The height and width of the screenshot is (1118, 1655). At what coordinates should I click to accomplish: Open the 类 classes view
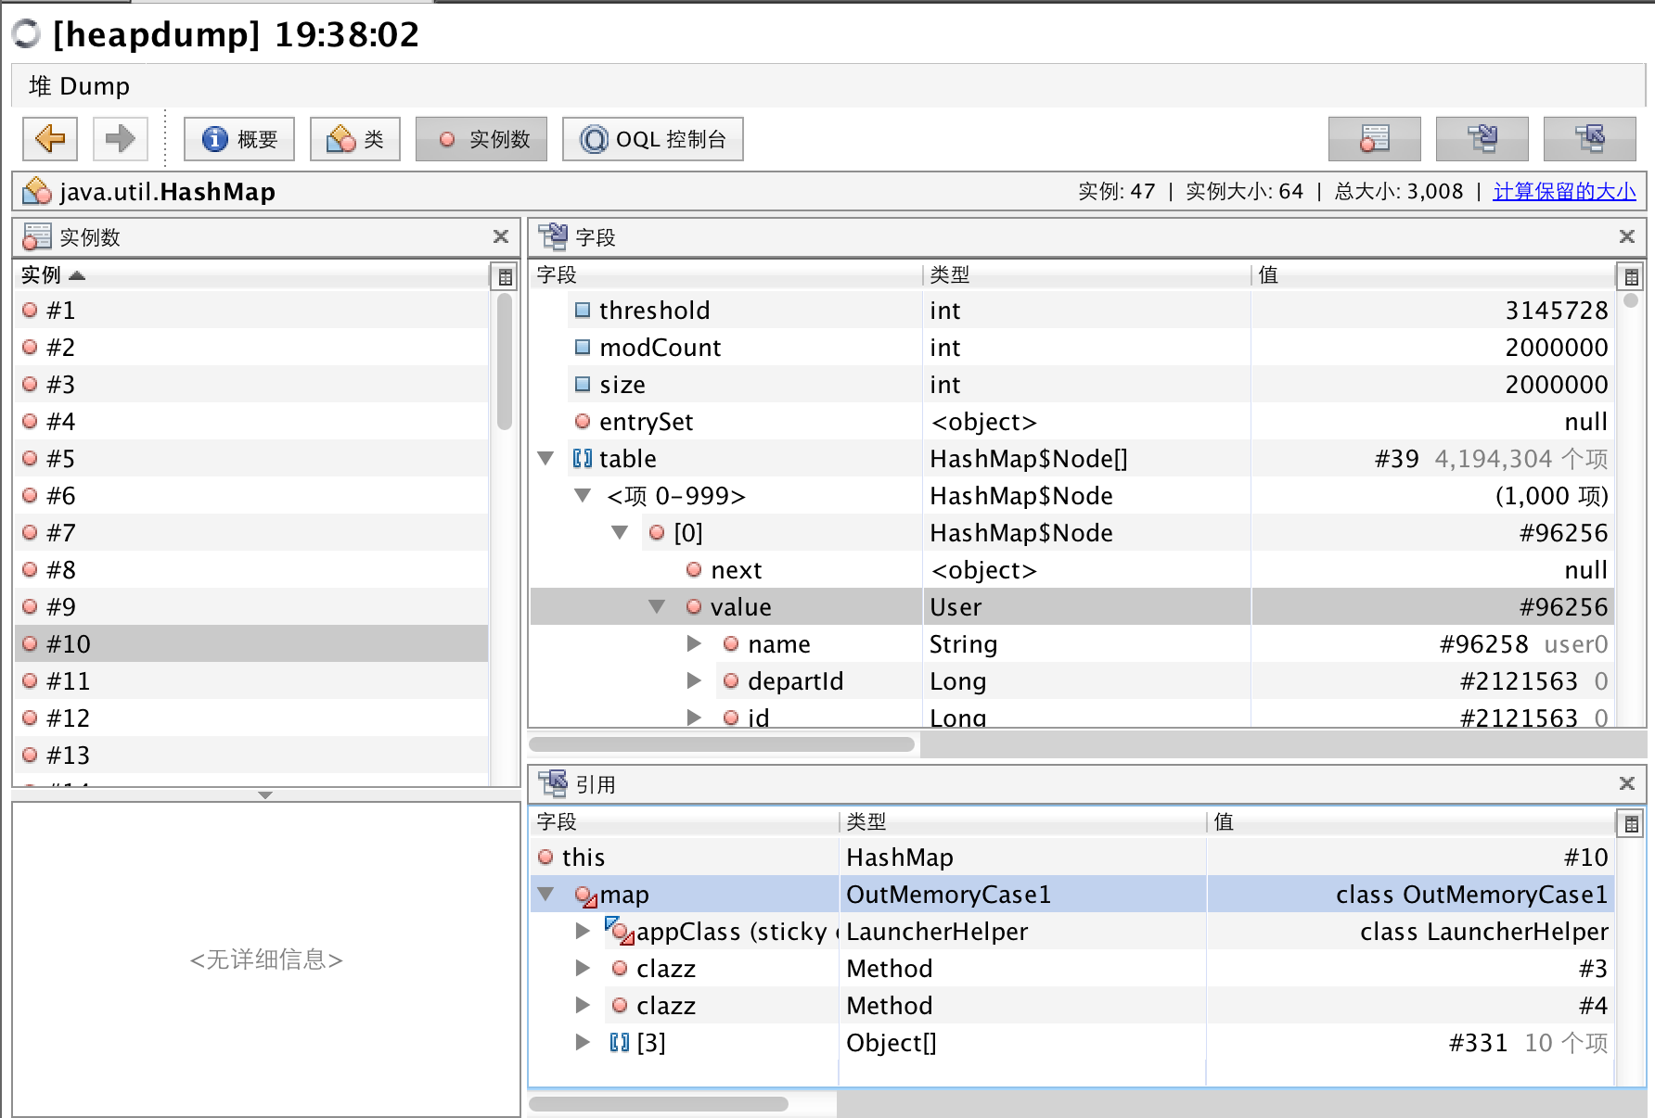(x=355, y=139)
